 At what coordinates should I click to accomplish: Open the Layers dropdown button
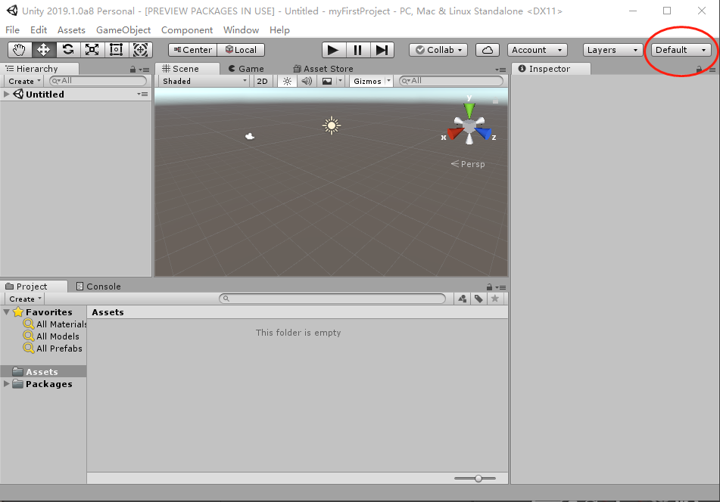[612, 49]
